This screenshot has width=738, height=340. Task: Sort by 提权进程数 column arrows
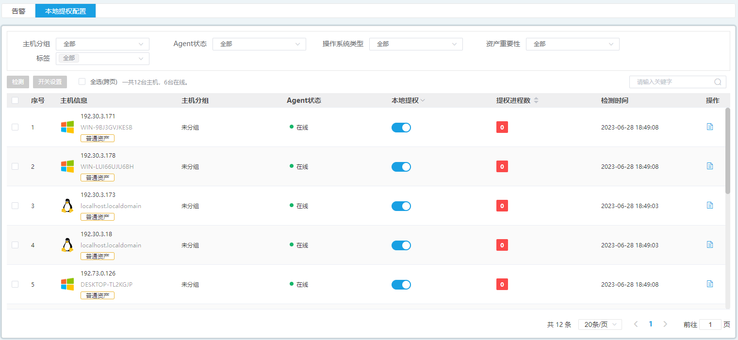point(536,100)
